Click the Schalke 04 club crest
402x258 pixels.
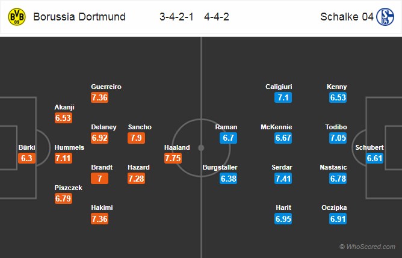point(385,17)
